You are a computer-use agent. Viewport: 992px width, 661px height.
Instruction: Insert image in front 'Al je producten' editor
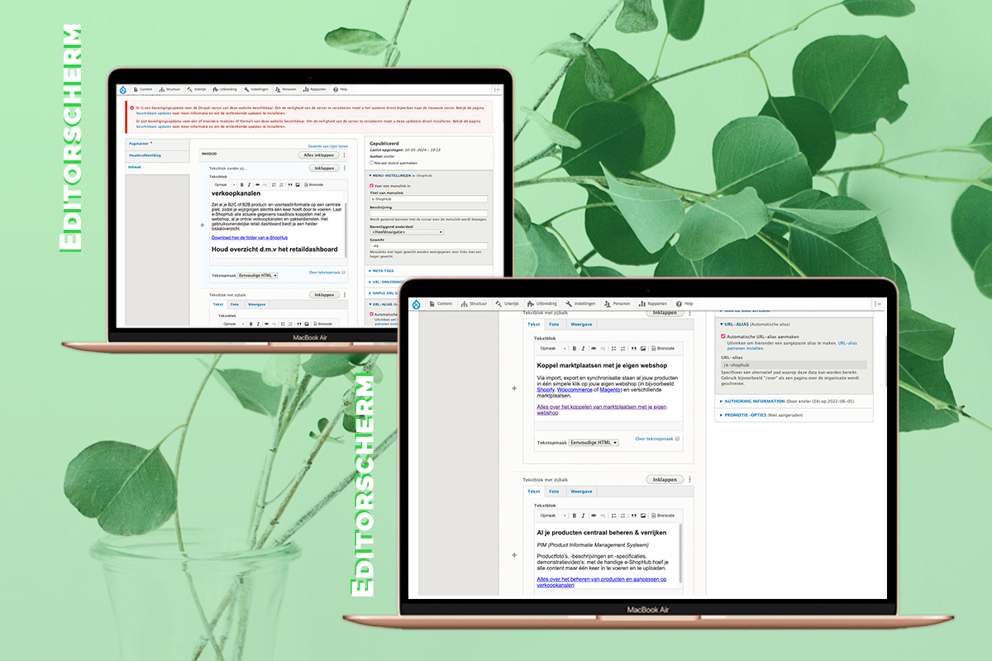pyautogui.click(x=643, y=515)
